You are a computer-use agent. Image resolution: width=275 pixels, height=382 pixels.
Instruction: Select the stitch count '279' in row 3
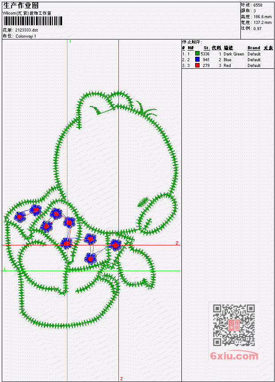point(206,66)
